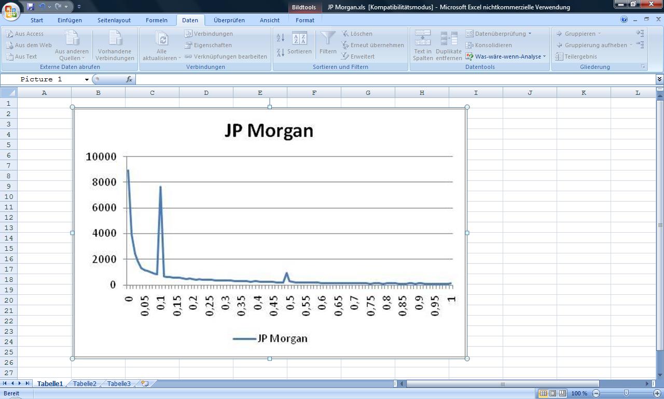664x399 pixels.
Task: Switch to Page Break Preview icon
Action: (x=562, y=394)
